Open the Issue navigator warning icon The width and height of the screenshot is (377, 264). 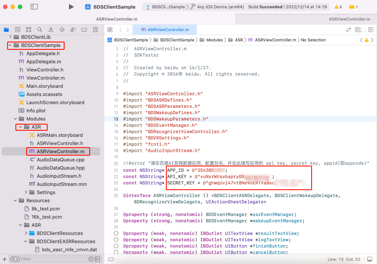coord(51,30)
